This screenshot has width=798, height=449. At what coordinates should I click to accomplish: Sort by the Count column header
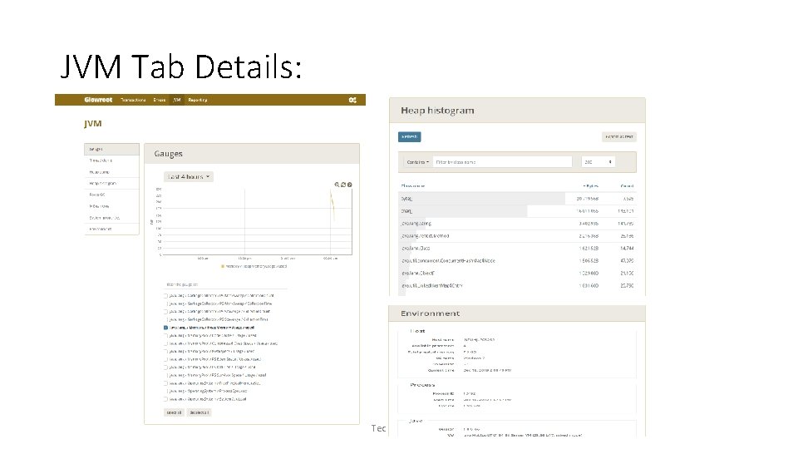pos(627,186)
